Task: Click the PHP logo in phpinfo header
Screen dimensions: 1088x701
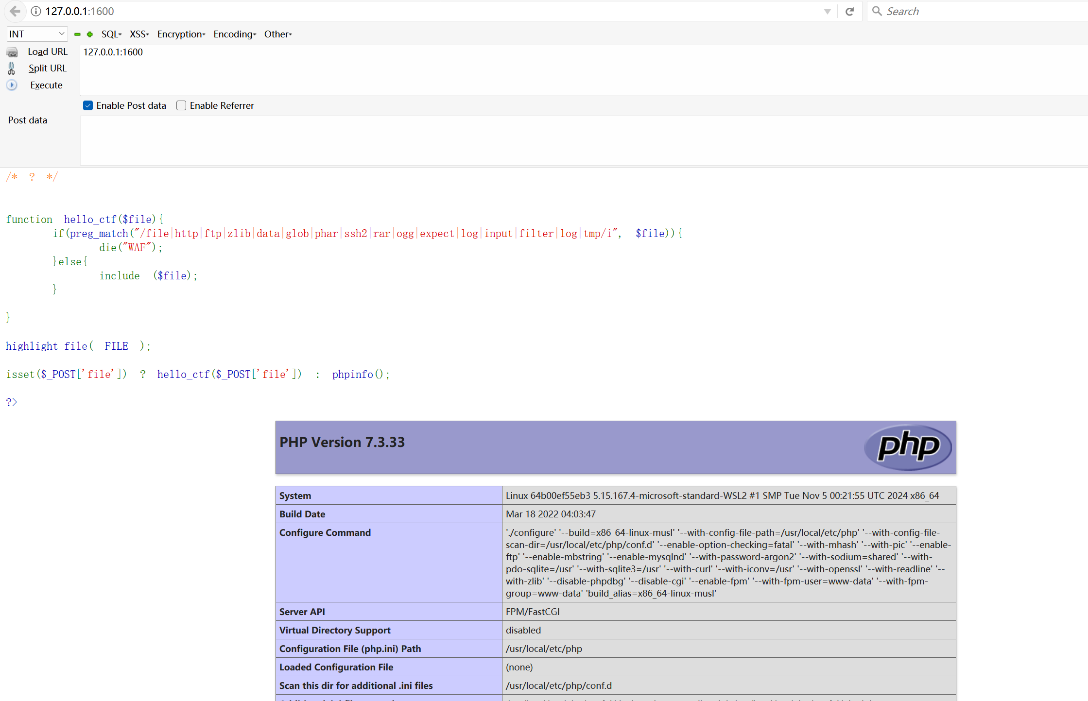Action: (907, 447)
